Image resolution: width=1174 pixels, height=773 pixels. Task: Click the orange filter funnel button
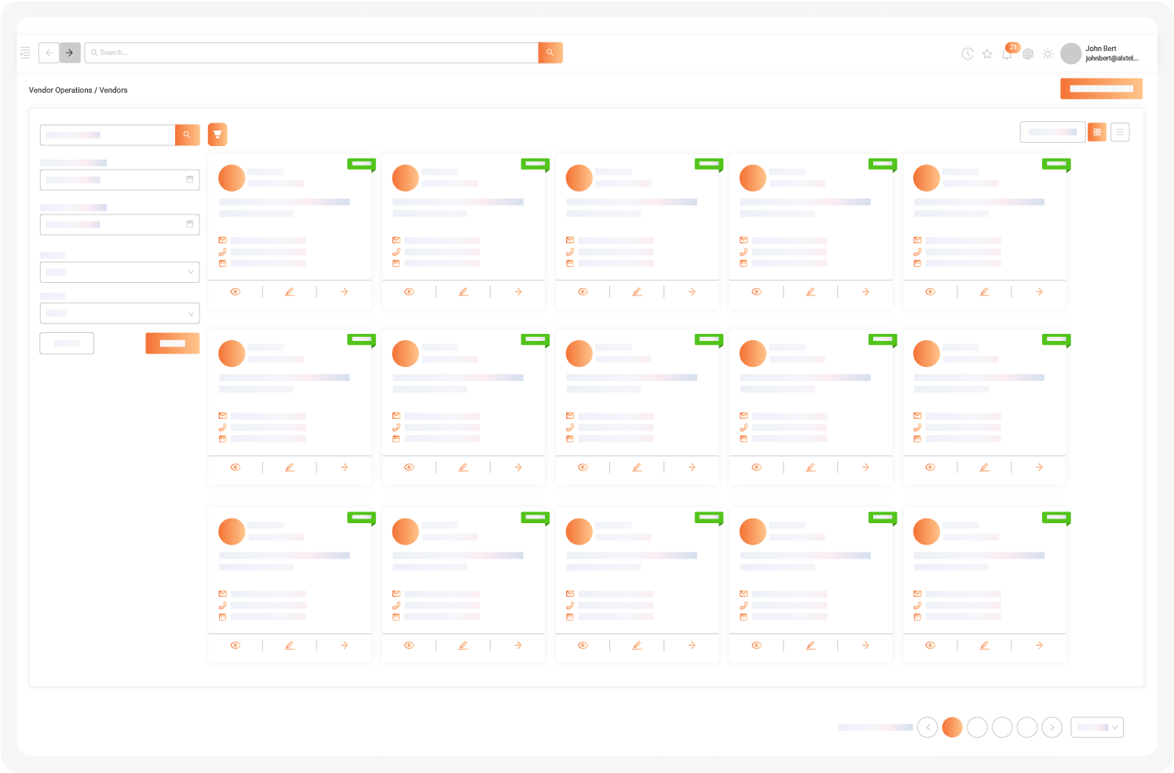(218, 134)
